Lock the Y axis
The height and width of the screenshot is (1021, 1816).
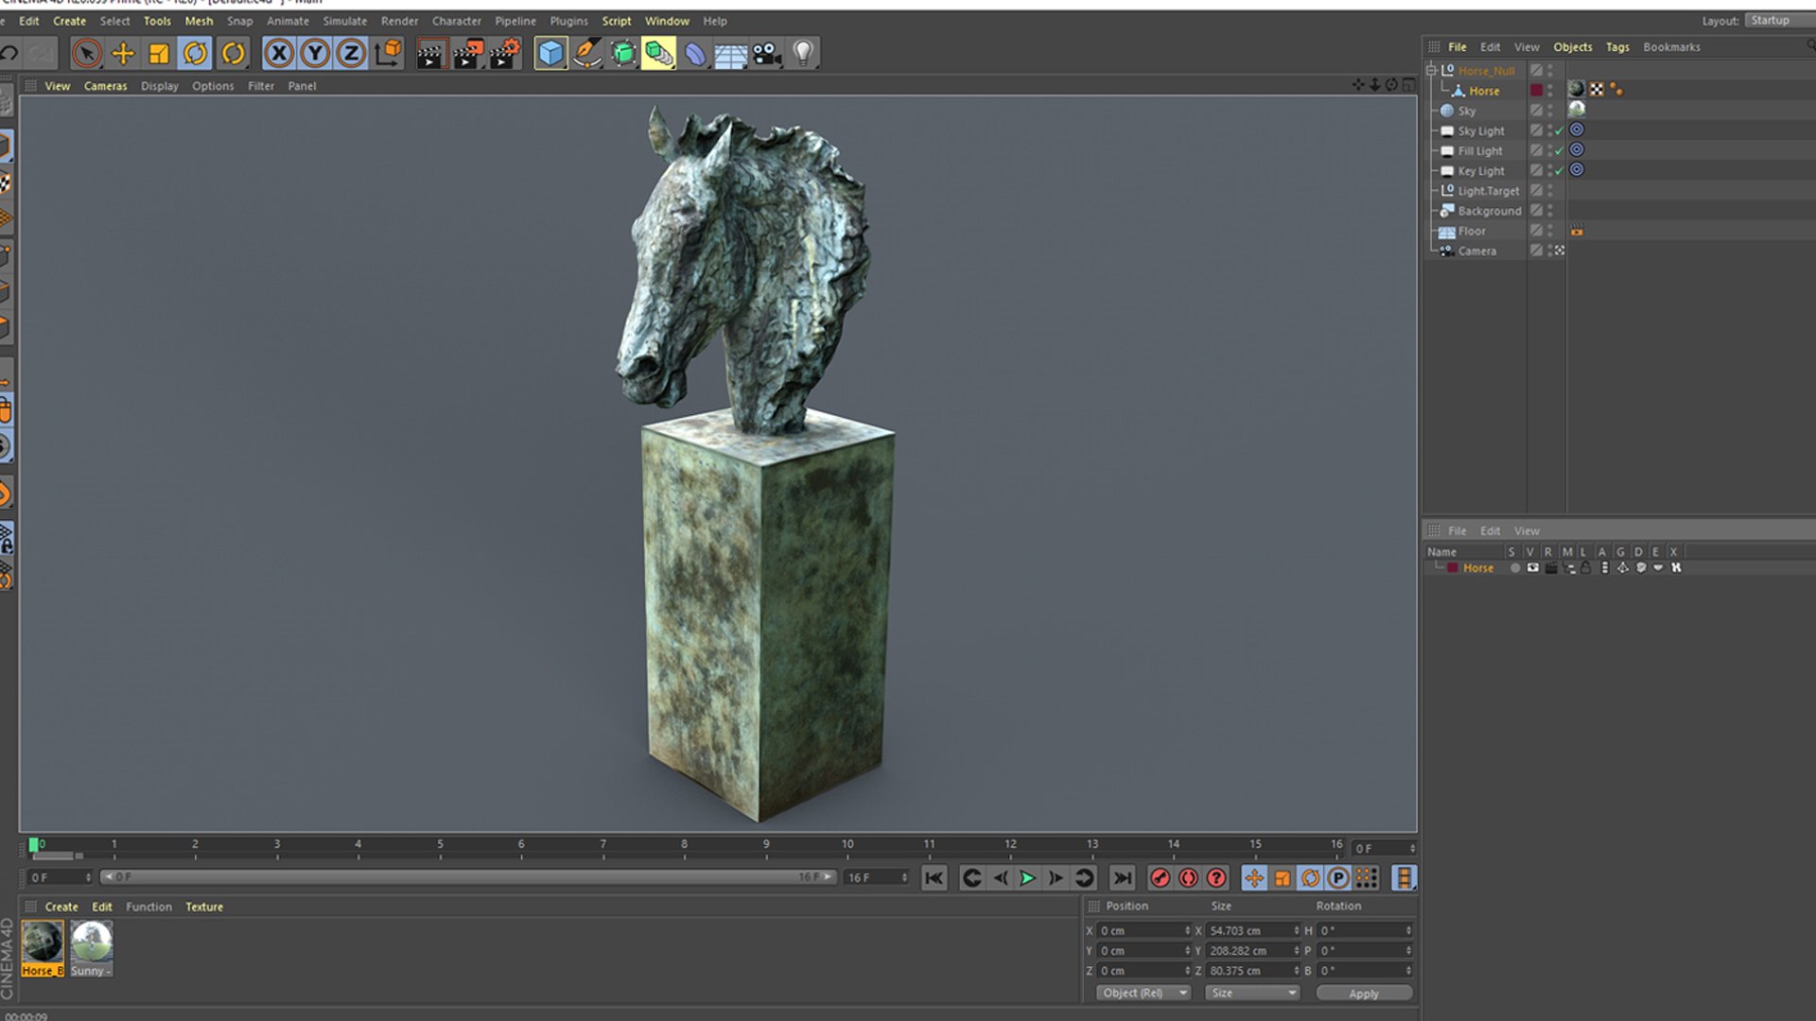point(315,54)
